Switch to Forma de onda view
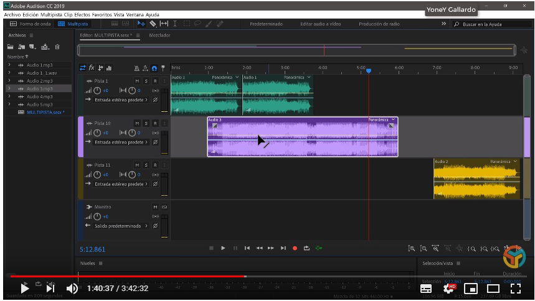 [x=31, y=24]
